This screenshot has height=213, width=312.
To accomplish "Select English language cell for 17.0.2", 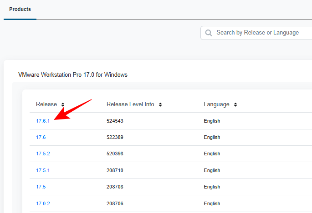I will tap(212, 203).
